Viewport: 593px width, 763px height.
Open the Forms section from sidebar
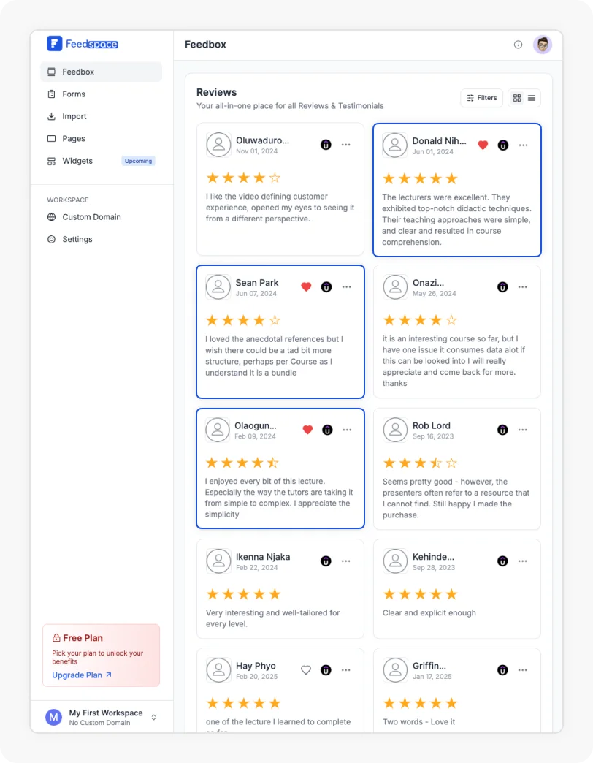pos(72,94)
